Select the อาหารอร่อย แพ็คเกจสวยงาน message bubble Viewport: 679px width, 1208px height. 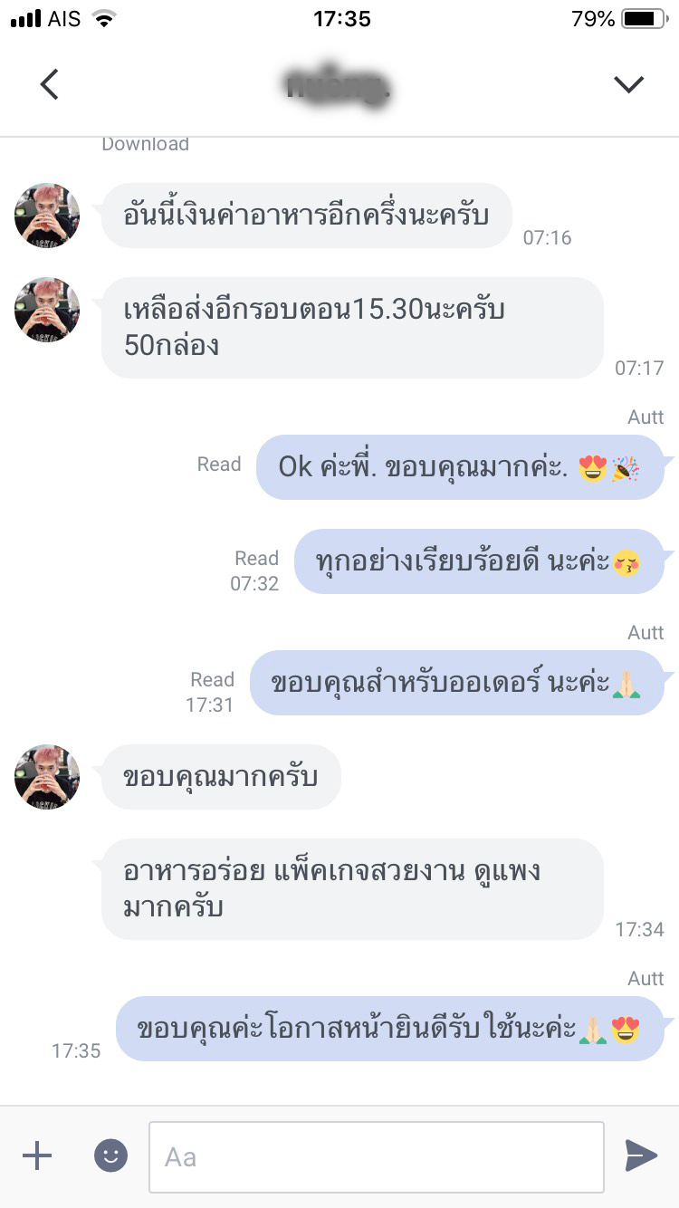point(352,889)
